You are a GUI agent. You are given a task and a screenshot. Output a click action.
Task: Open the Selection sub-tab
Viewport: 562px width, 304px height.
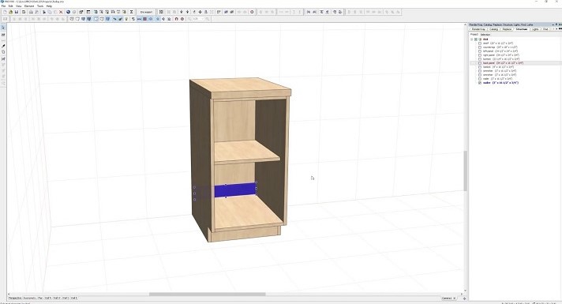click(x=485, y=35)
